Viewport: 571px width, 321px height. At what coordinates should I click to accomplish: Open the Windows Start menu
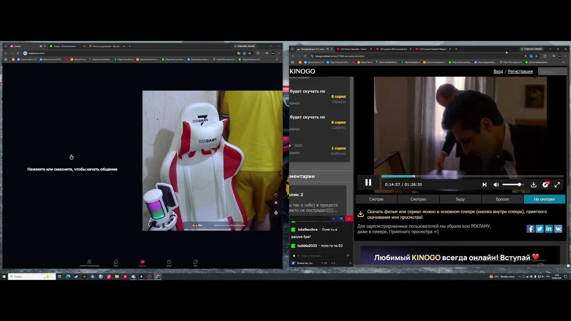point(4,276)
